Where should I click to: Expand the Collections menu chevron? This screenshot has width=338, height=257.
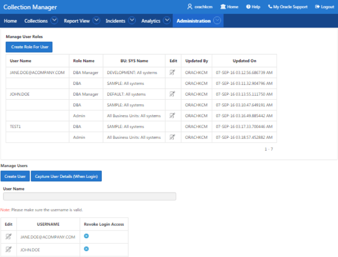(x=54, y=21)
